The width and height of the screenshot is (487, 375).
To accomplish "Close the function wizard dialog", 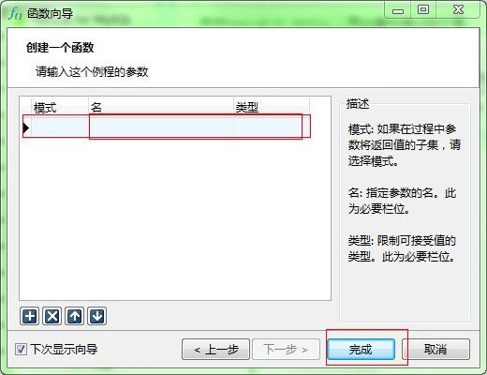I will (458, 10).
